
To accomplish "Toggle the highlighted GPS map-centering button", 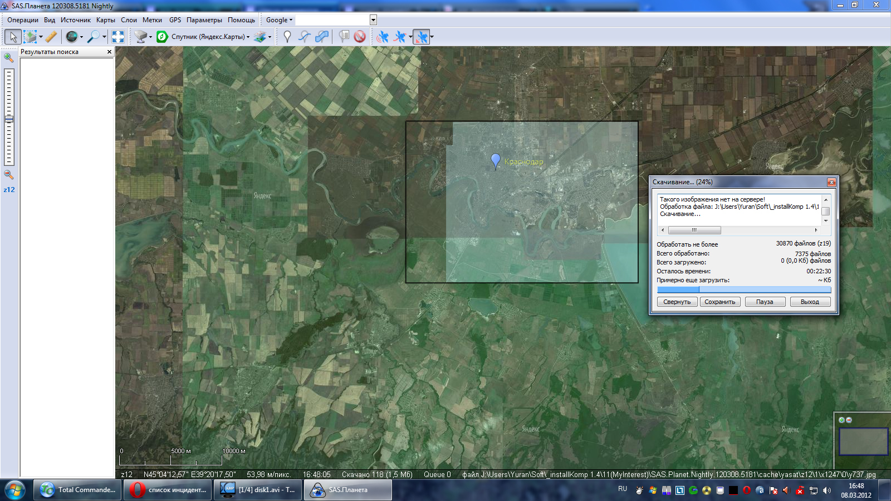I will (x=422, y=37).
